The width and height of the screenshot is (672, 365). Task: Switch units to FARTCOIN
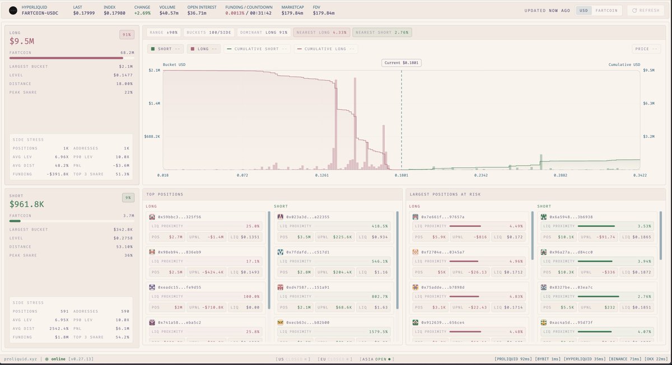[606, 11]
